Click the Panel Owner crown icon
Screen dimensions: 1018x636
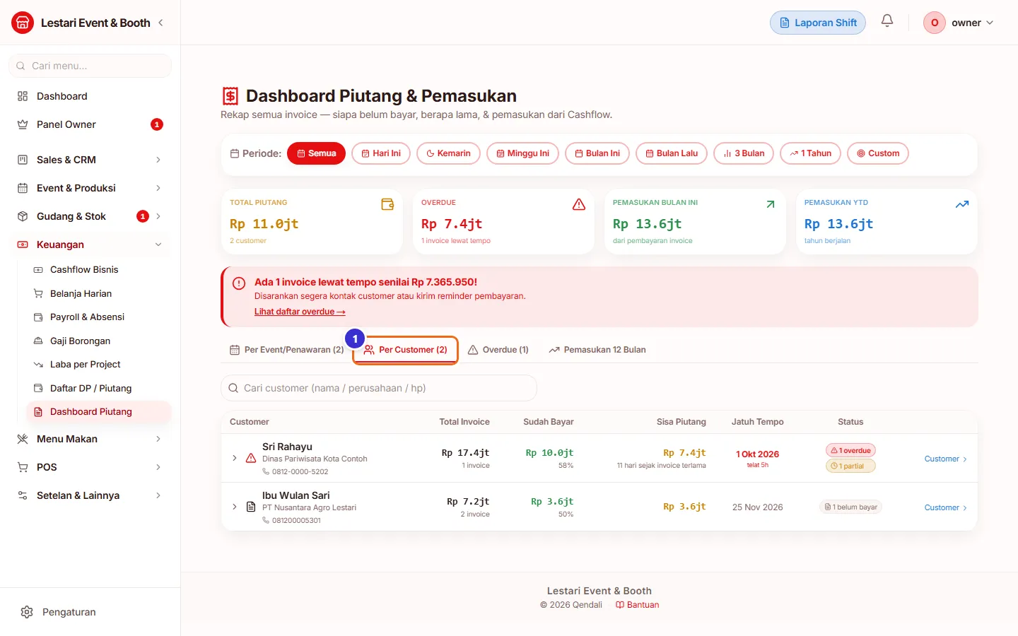(23, 124)
